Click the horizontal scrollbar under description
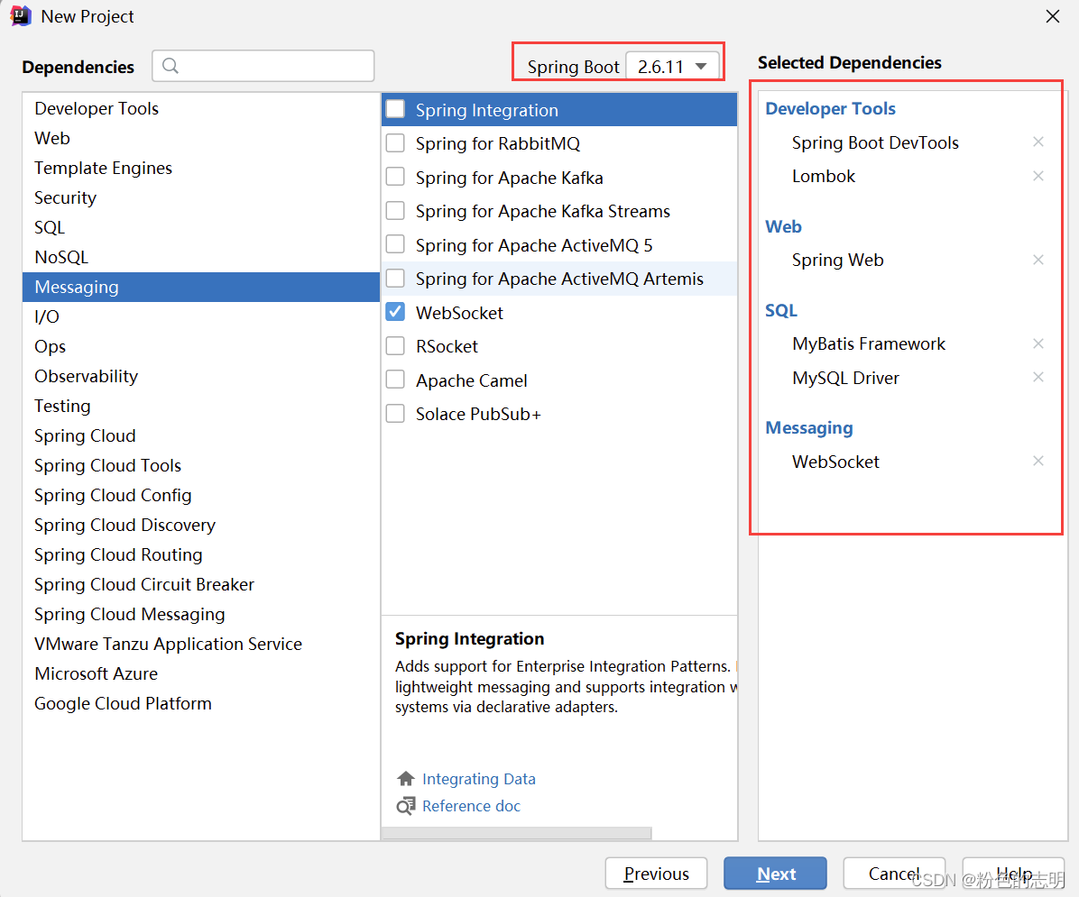Image resolution: width=1079 pixels, height=897 pixels. coord(516,833)
